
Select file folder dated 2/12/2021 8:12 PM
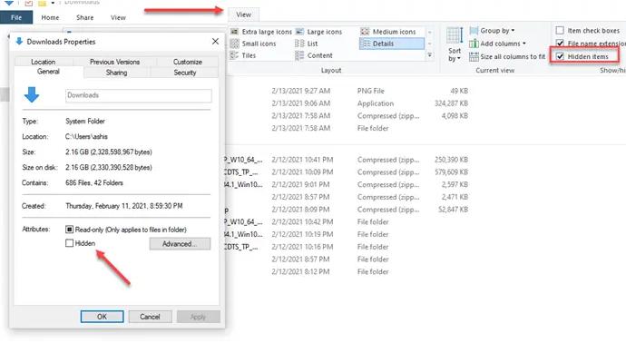(347, 272)
